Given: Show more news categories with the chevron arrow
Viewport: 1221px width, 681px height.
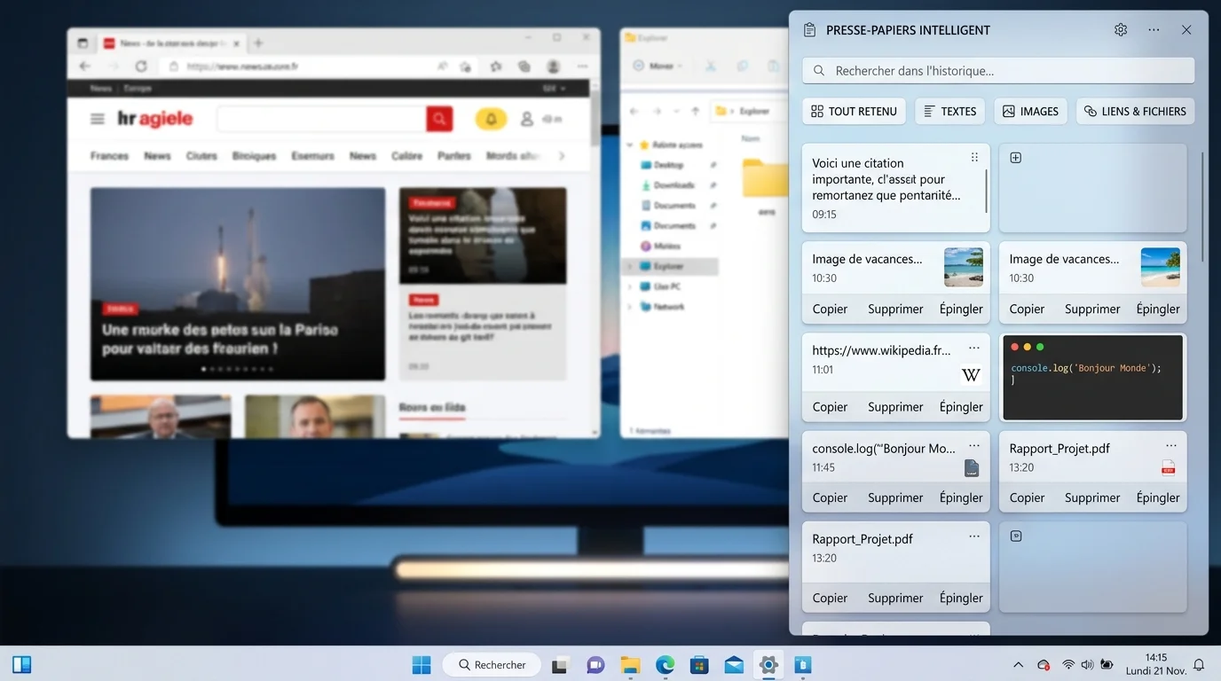Looking at the screenshot, I should [x=562, y=156].
